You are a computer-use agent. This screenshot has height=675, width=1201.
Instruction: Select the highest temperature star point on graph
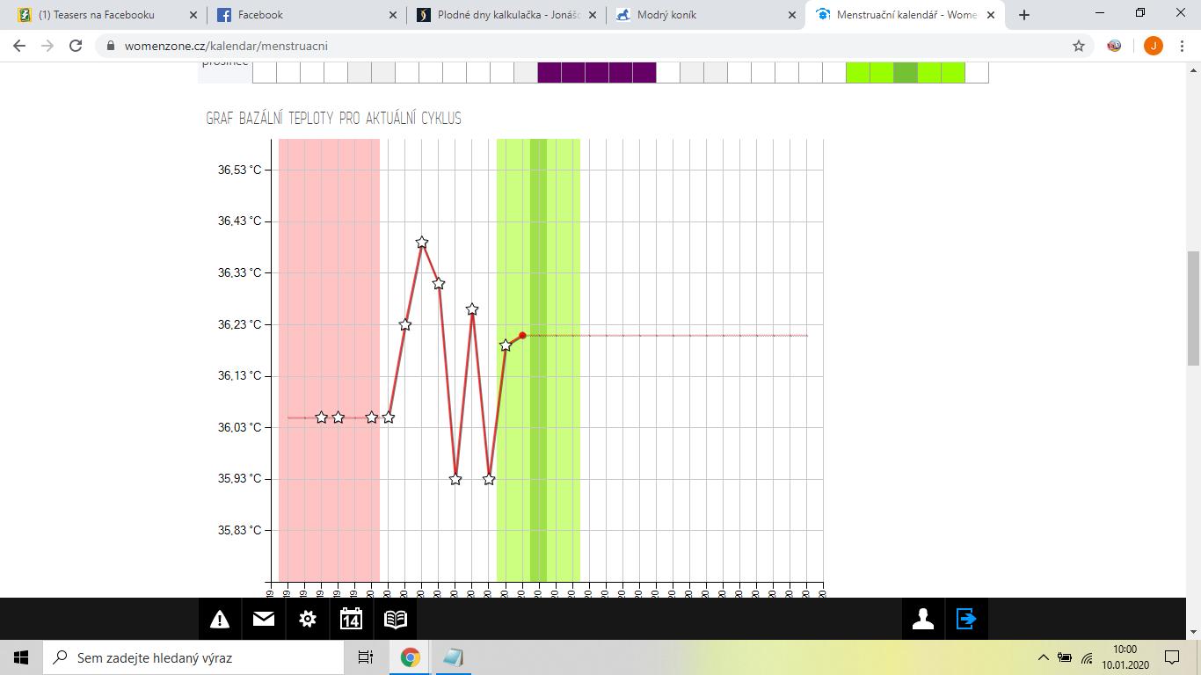(x=422, y=243)
